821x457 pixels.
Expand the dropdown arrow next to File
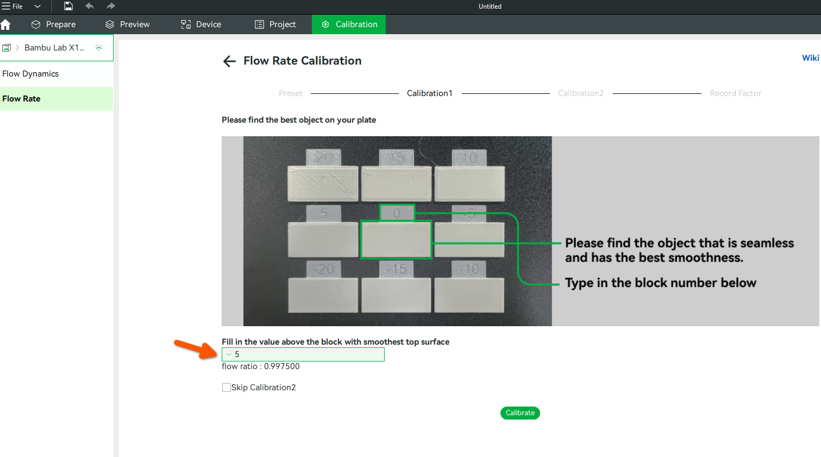pos(37,7)
